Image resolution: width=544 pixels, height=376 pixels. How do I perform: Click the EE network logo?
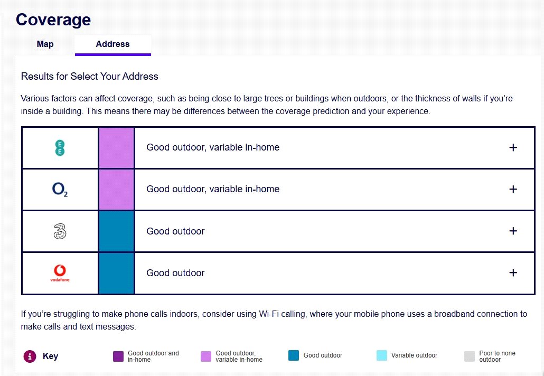[x=60, y=147]
